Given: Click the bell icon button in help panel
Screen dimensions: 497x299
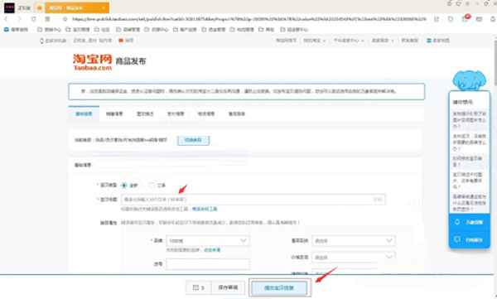Looking at the screenshot, I should tap(470, 222).
